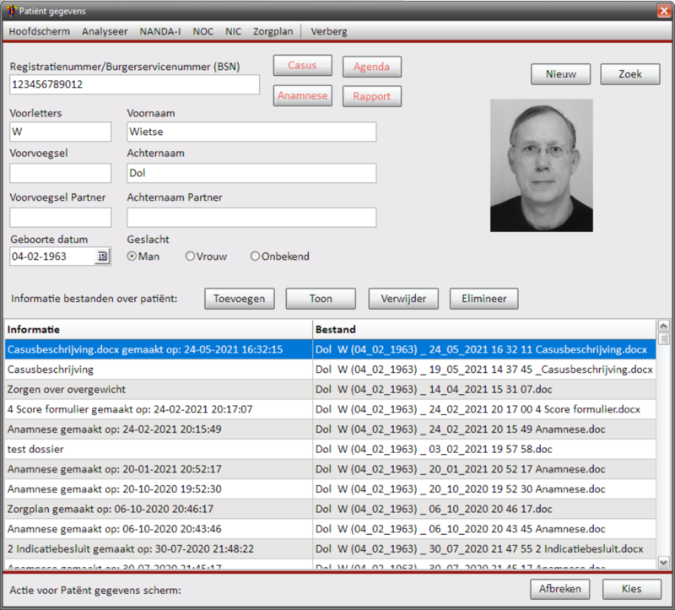The height and width of the screenshot is (610, 675).
Task: Open patient Agenda
Action: [371, 67]
